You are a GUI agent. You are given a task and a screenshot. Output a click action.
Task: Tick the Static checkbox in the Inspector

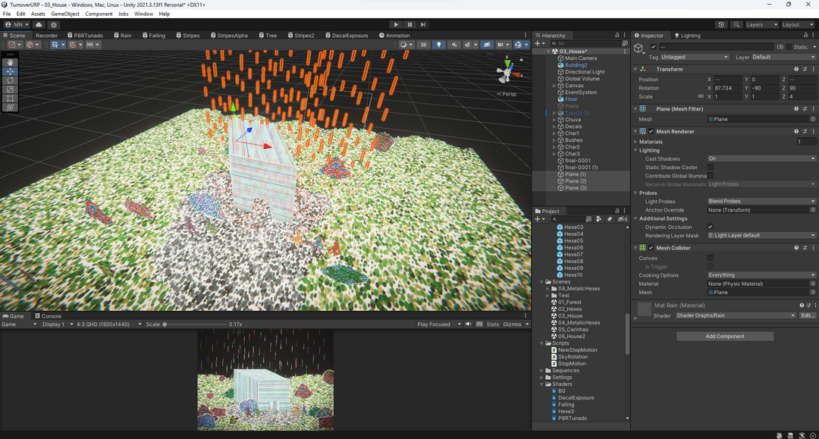click(789, 47)
